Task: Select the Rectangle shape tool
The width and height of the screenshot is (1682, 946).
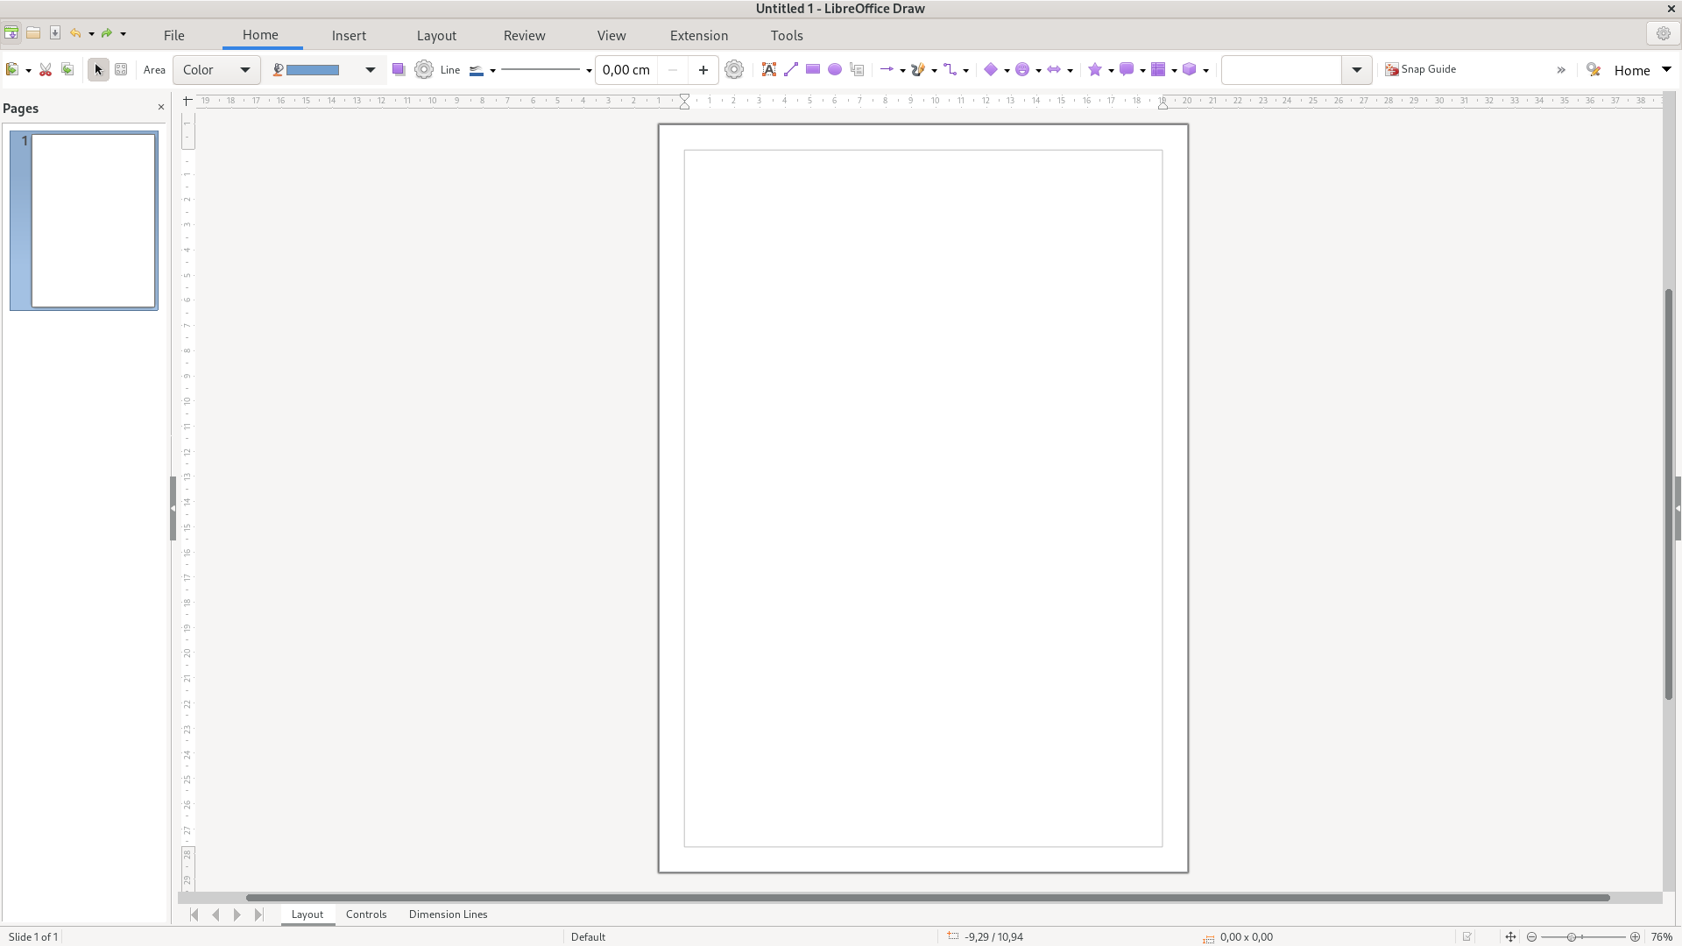Action: 813,69
